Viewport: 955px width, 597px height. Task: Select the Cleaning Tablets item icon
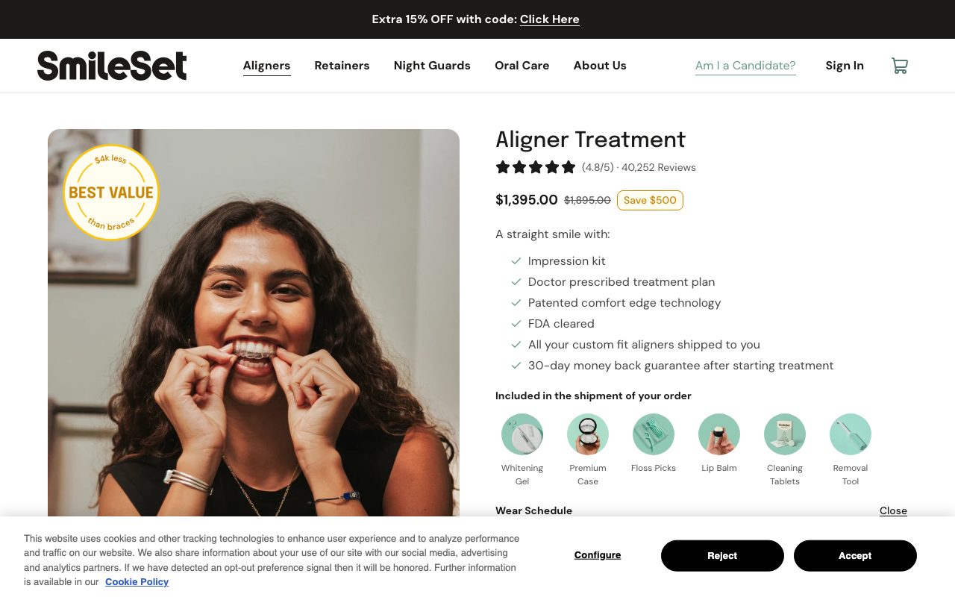785,434
